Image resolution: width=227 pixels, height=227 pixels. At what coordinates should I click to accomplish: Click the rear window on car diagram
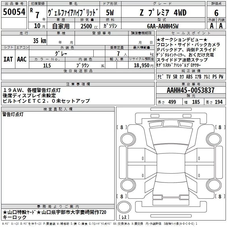point(171,177)
